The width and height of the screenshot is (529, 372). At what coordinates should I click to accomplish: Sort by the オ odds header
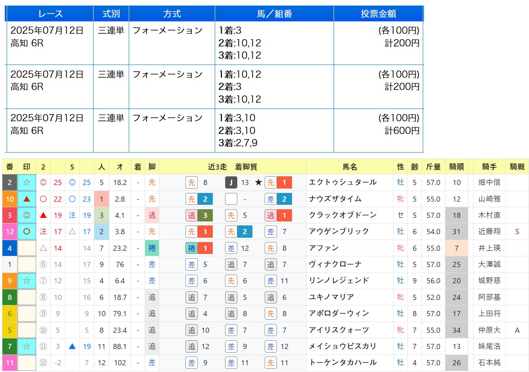pos(120,167)
